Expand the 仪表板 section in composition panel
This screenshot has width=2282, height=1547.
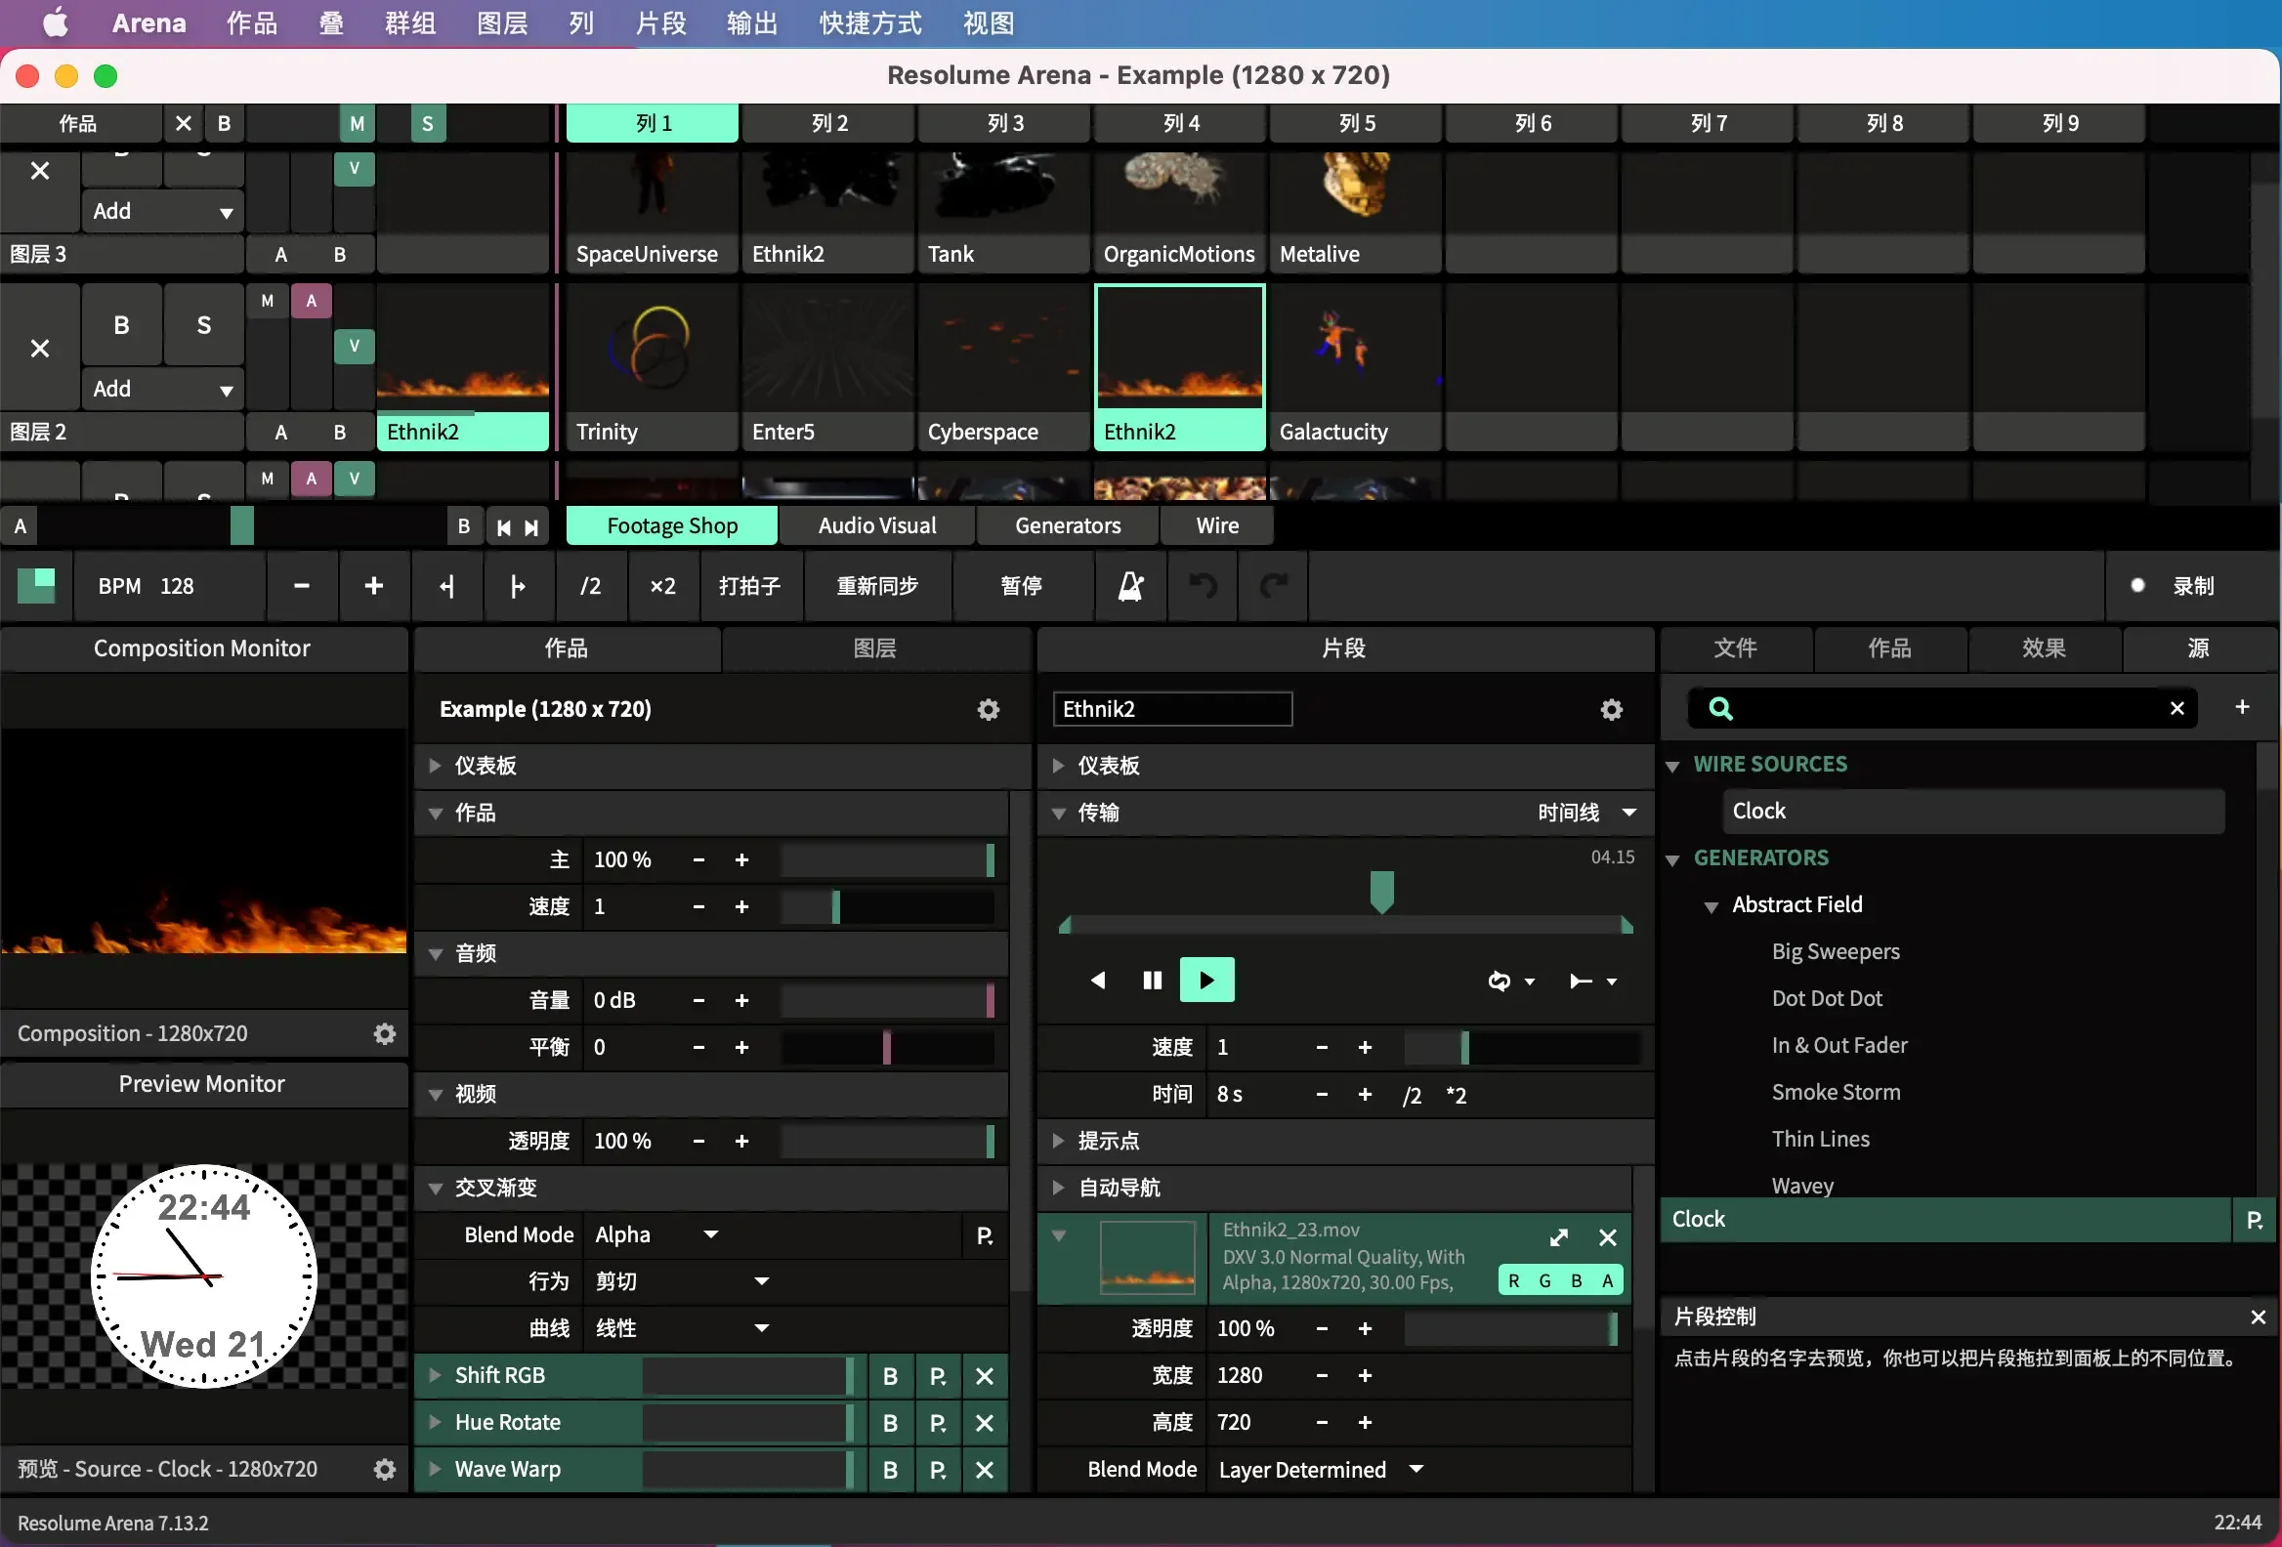(x=435, y=765)
